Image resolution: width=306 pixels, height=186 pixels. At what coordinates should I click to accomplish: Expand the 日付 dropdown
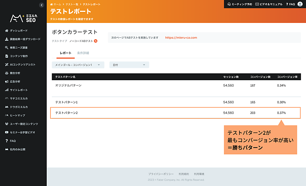pyautogui.click(x=129, y=65)
